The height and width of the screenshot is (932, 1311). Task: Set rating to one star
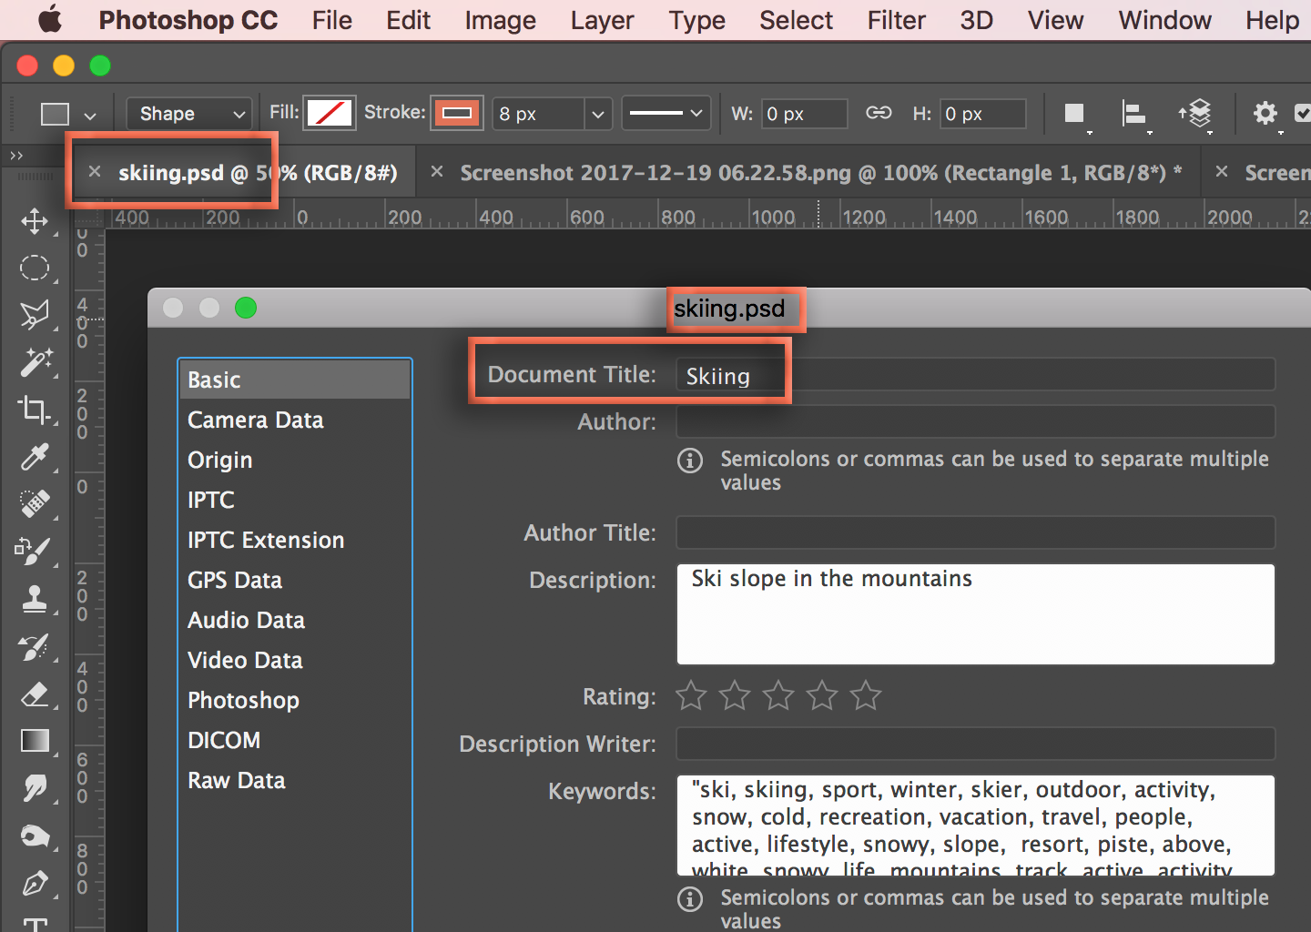691,696
